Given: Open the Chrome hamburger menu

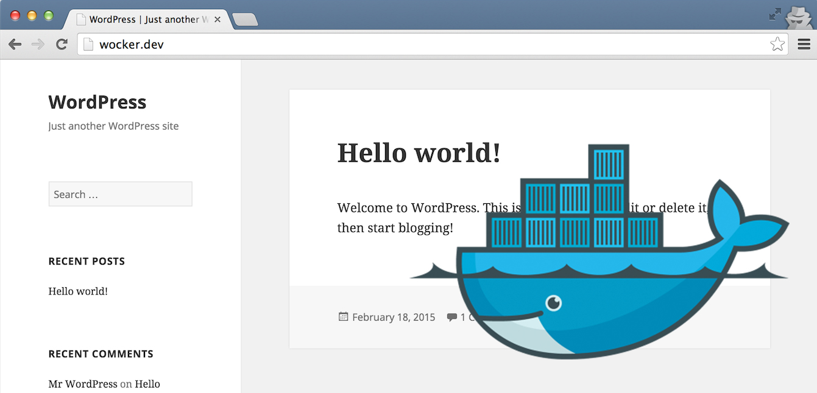Looking at the screenshot, I should click(804, 44).
